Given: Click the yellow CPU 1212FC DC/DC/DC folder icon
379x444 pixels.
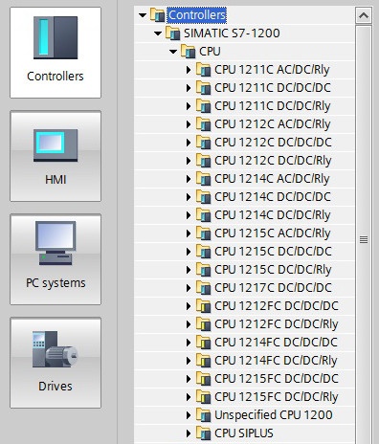Looking at the screenshot, I should point(203,306).
